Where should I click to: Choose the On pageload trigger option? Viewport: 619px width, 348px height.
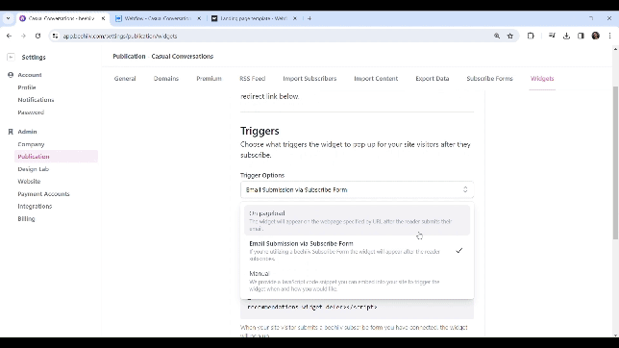click(x=357, y=220)
